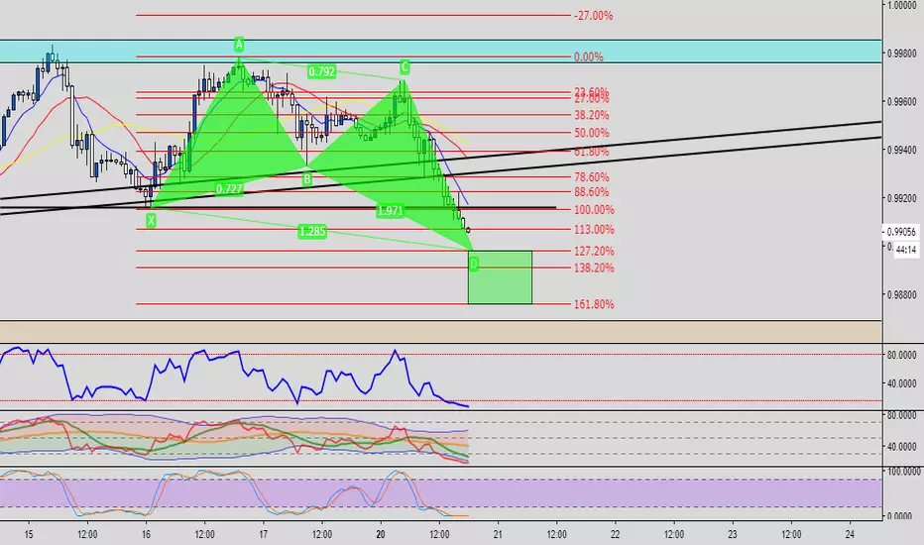The width and height of the screenshot is (924, 545).
Task: Select the 0.792 pattern ratio label
Action: click(322, 72)
